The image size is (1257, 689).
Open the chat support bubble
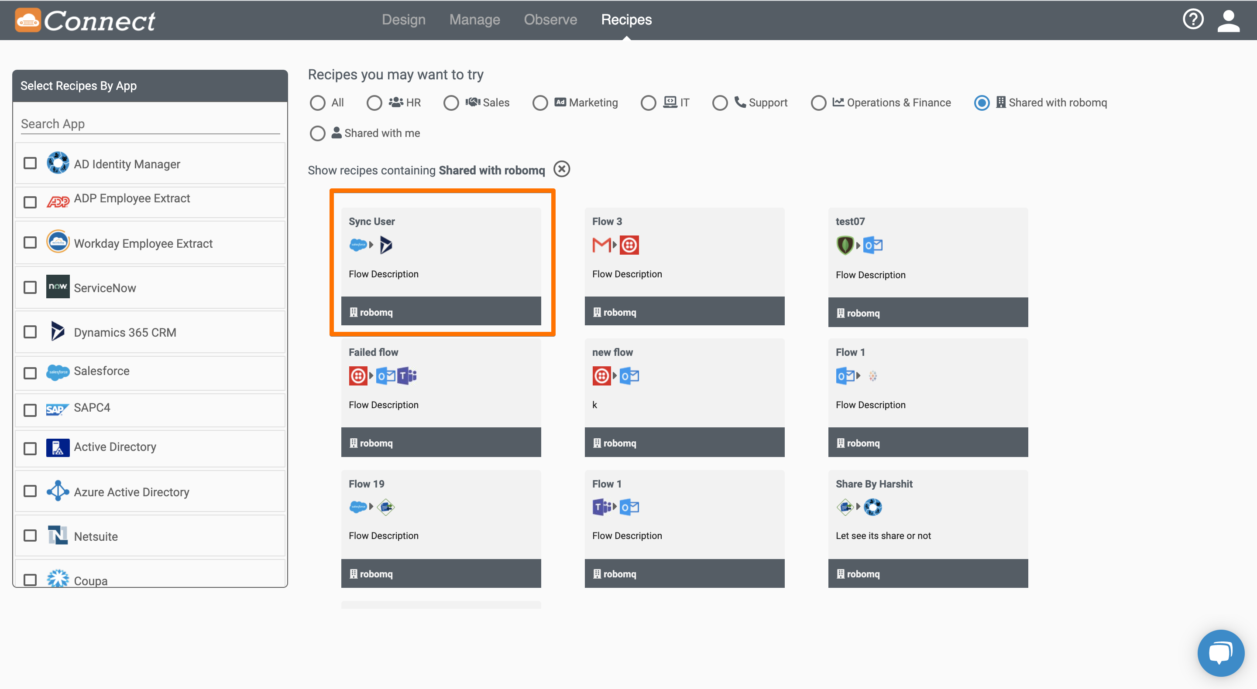(x=1220, y=653)
